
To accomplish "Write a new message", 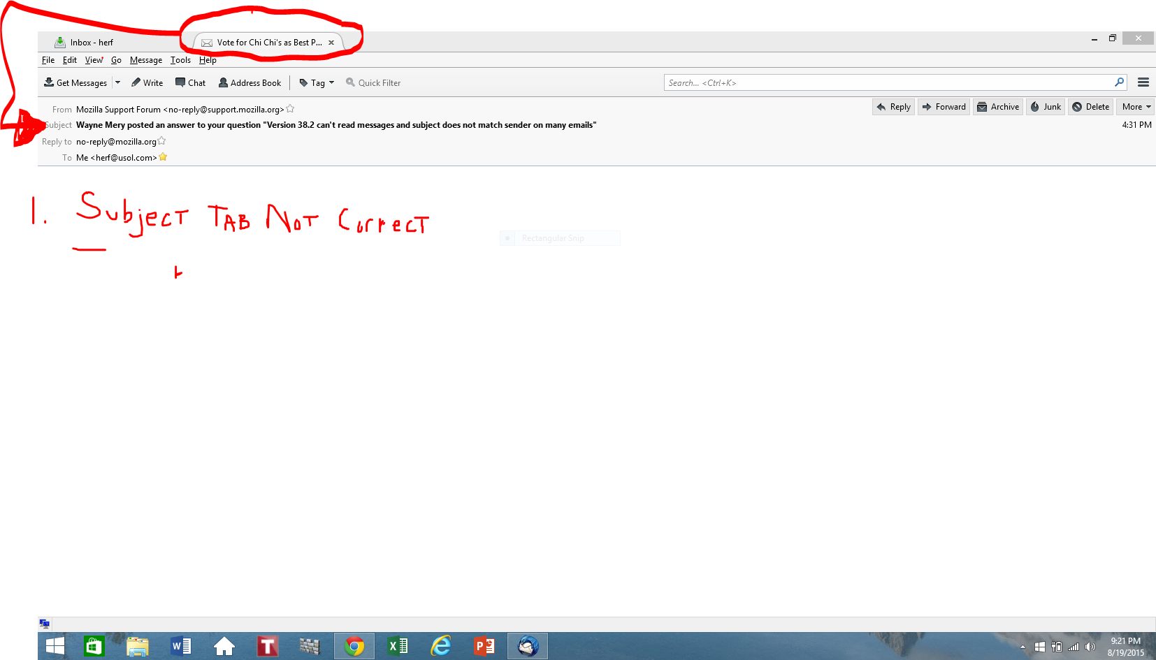I will coord(147,82).
